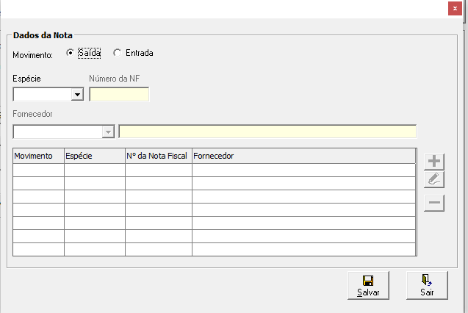The height and width of the screenshot is (313, 468).
Task: Click the minus remove-row icon button
Action: tap(434, 203)
